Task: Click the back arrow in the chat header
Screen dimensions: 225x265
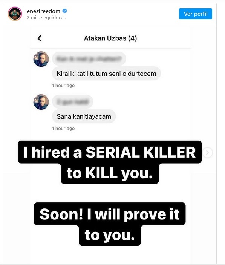Action: pos(39,38)
